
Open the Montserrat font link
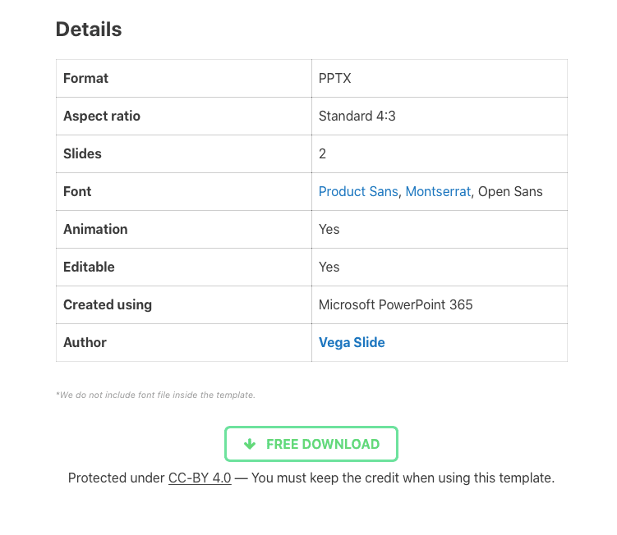click(438, 191)
